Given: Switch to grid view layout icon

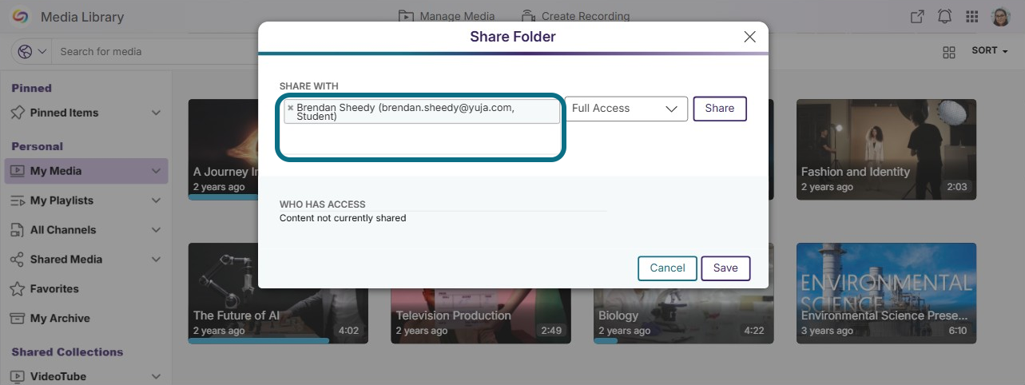Looking at the screenshot, I should [949, 52].
